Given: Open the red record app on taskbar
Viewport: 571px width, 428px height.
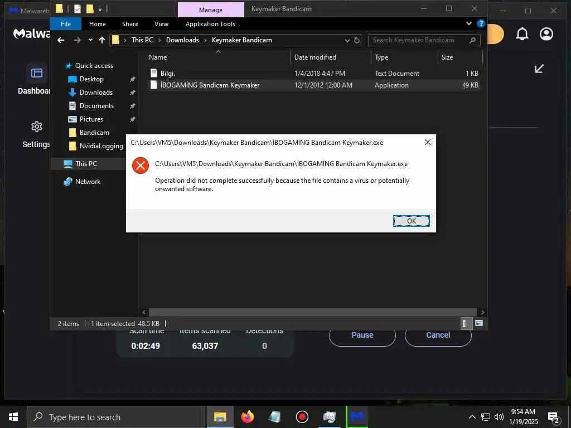Looking at the screenshot, I should pos(302,417).
